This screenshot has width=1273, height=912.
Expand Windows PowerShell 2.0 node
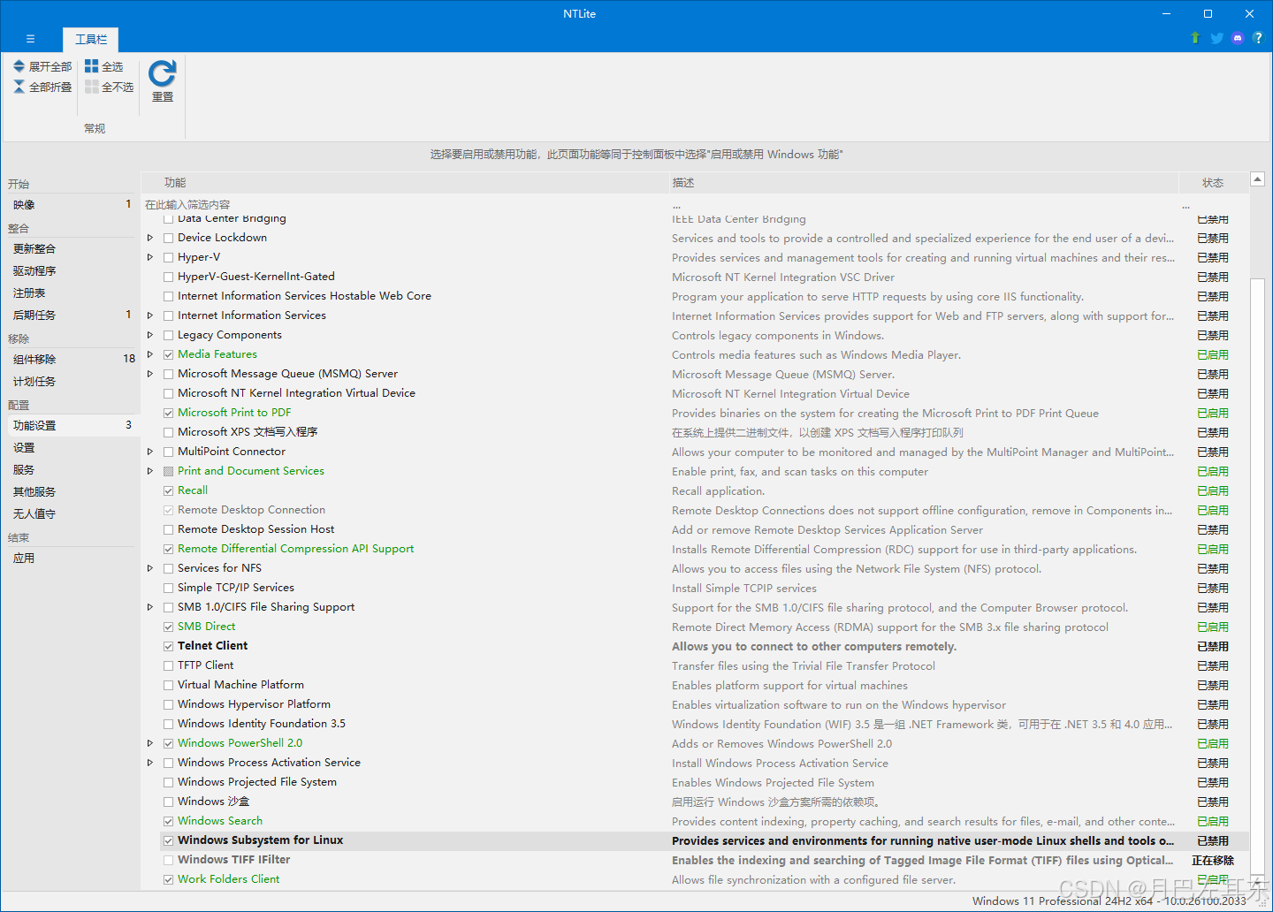(x=150, y=743)
